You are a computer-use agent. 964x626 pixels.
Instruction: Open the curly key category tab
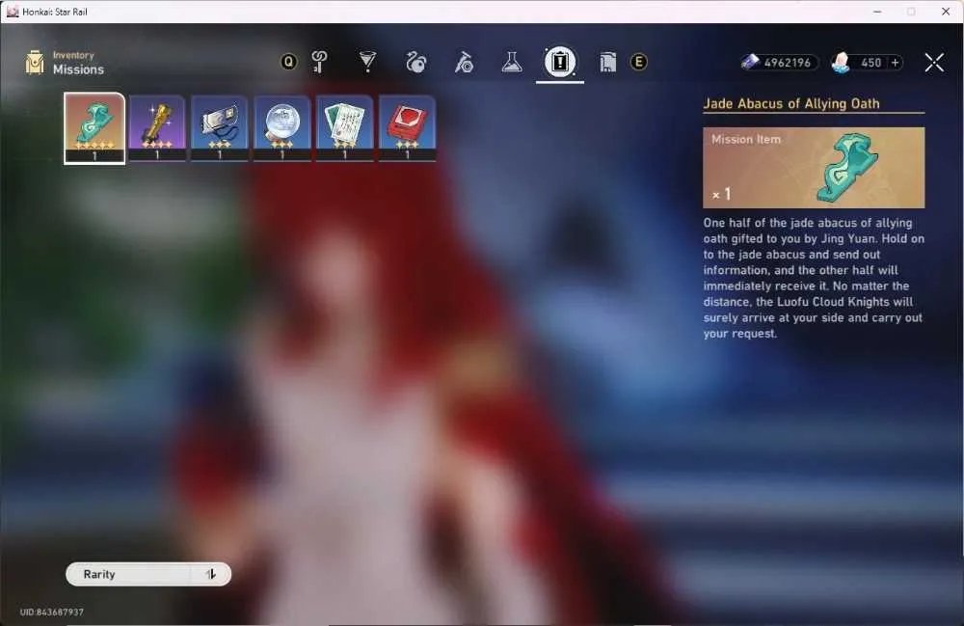(319, 62)
